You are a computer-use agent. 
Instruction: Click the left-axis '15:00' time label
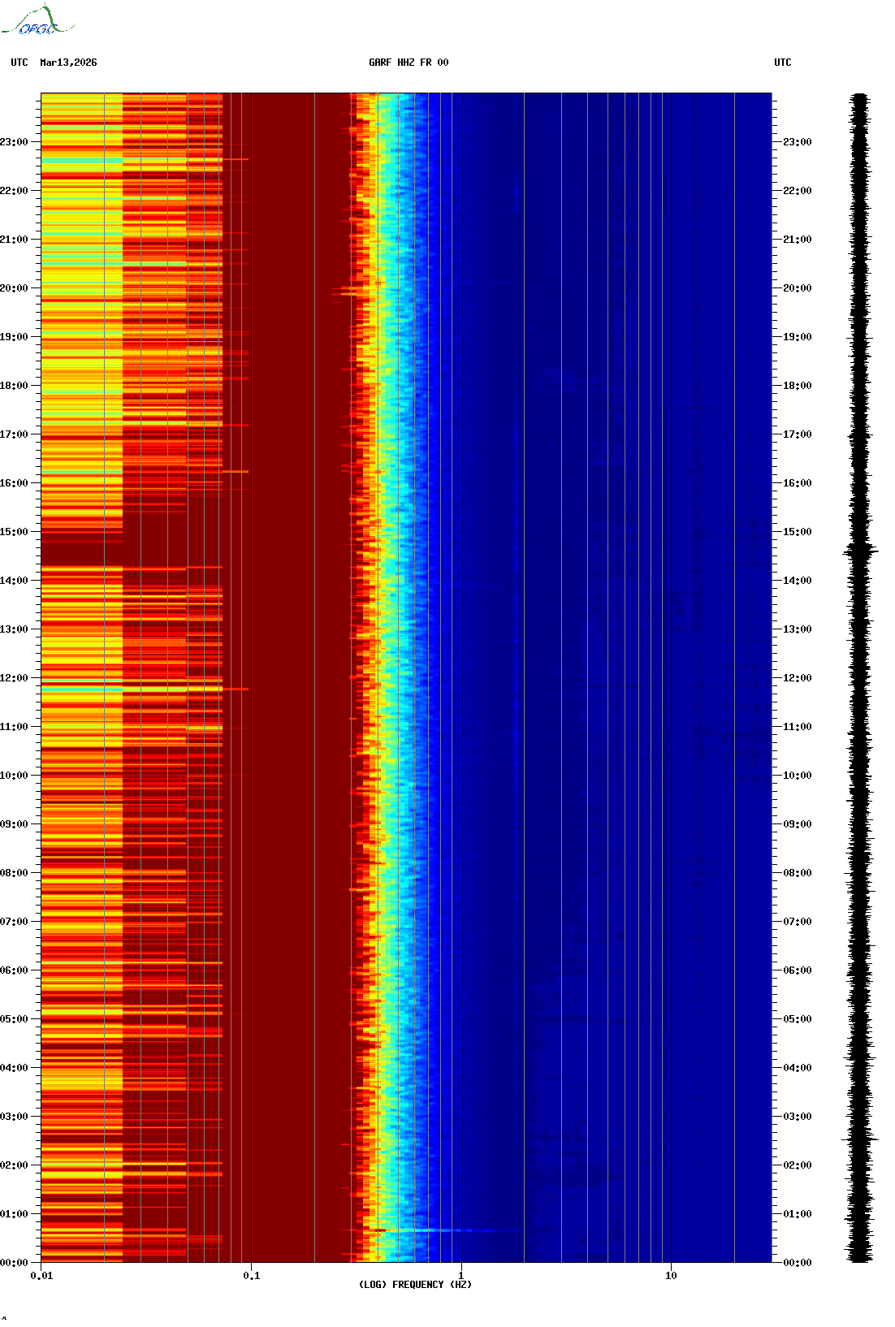click(14, 532)
